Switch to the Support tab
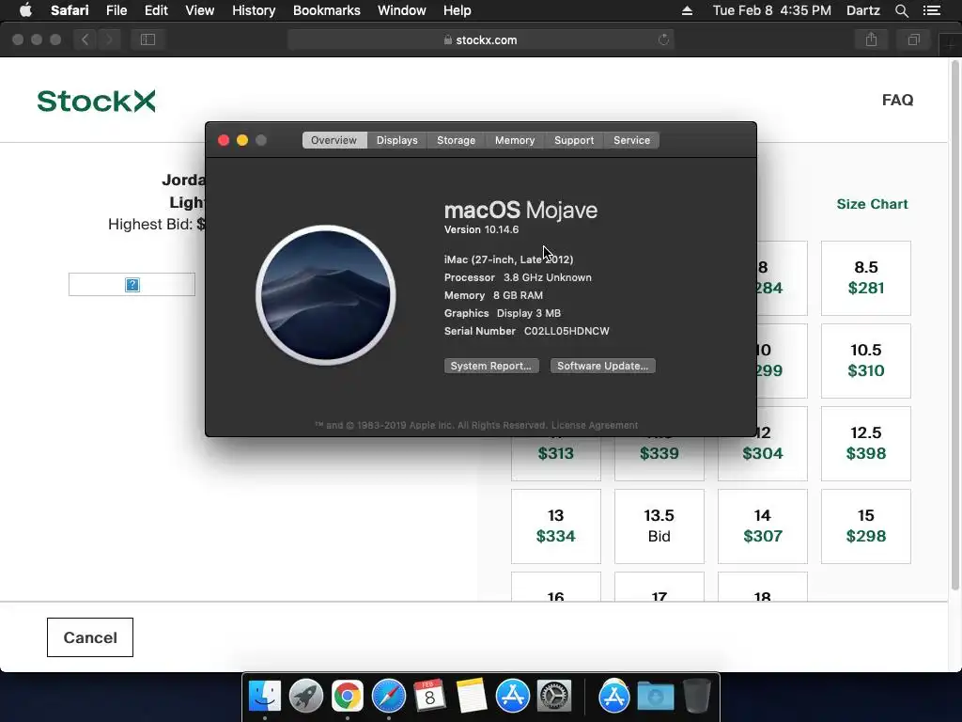962x722 pixels. tap(574, 140)
